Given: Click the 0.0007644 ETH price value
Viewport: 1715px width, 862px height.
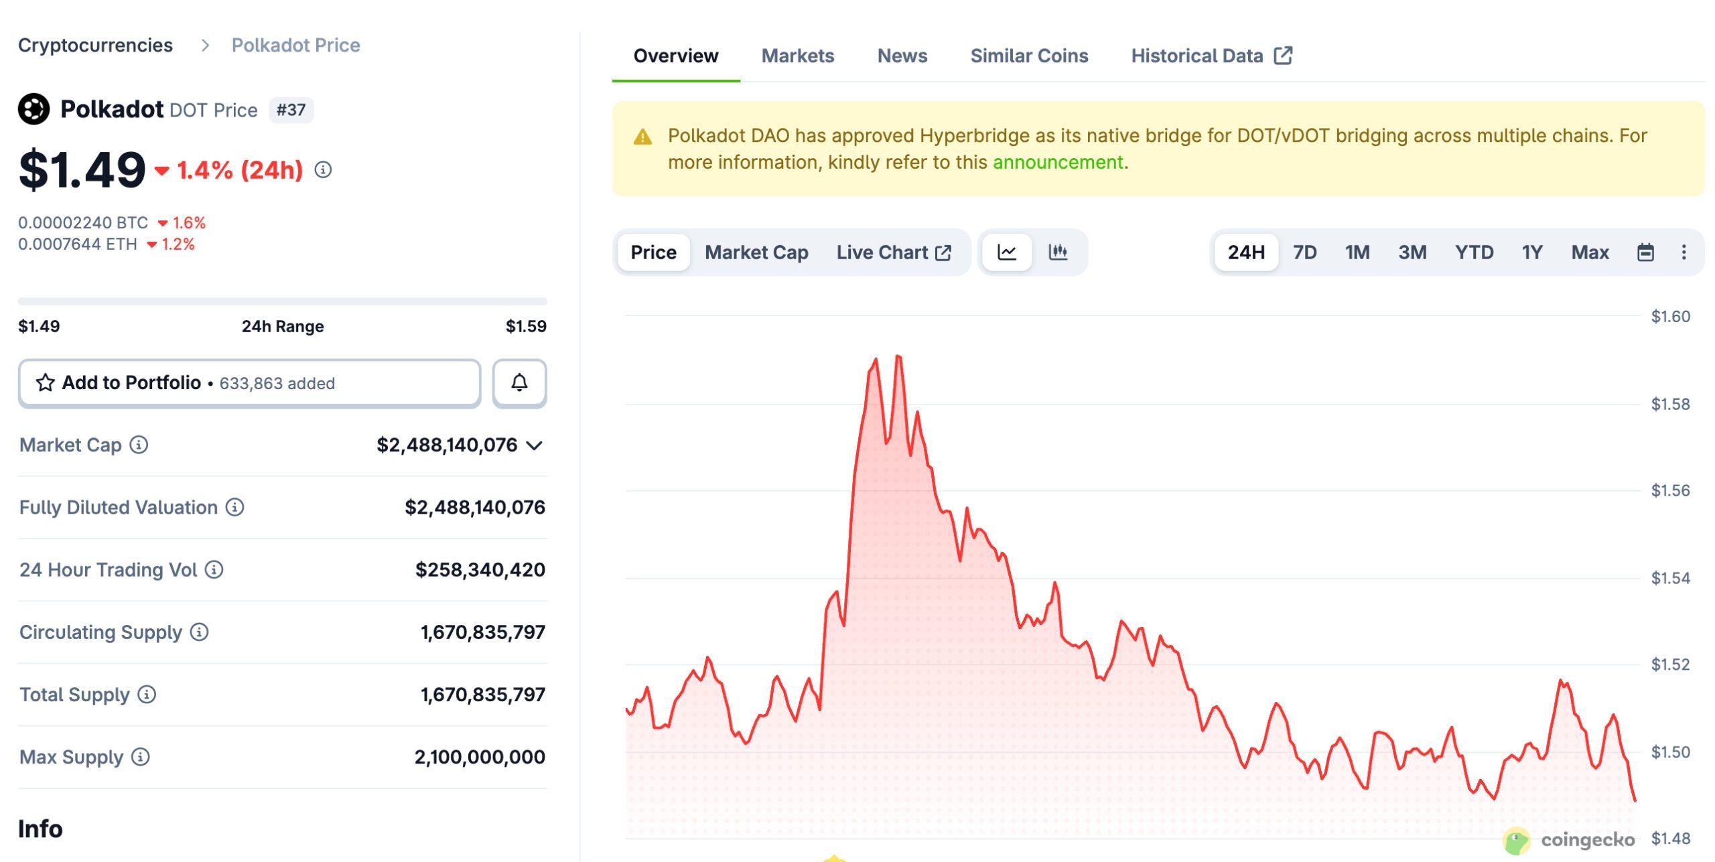Looking at the screenshot, I should (78, 244).
